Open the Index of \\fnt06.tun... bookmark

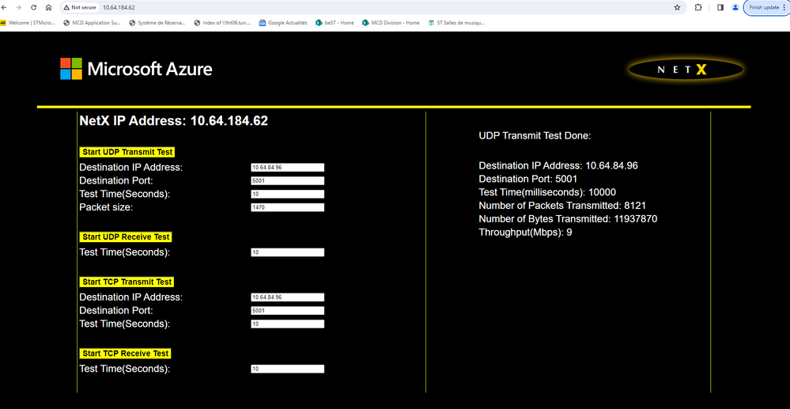tap(223, 23)
